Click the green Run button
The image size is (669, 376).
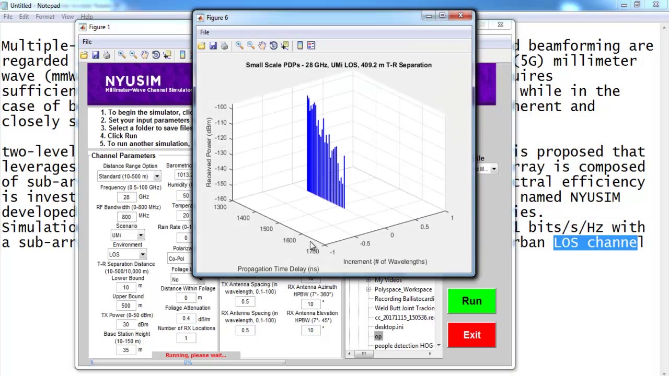click(471, 301)
